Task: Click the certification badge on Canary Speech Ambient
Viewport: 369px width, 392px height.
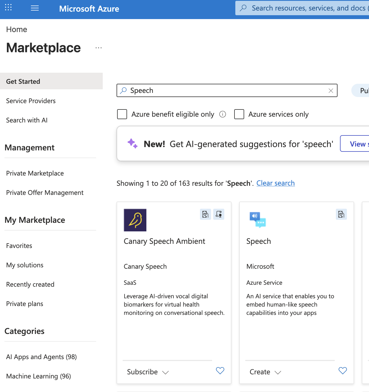Action: click(219, 214)
